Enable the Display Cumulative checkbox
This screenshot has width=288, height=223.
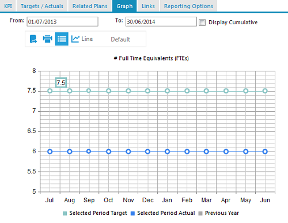tap(202, 22)
